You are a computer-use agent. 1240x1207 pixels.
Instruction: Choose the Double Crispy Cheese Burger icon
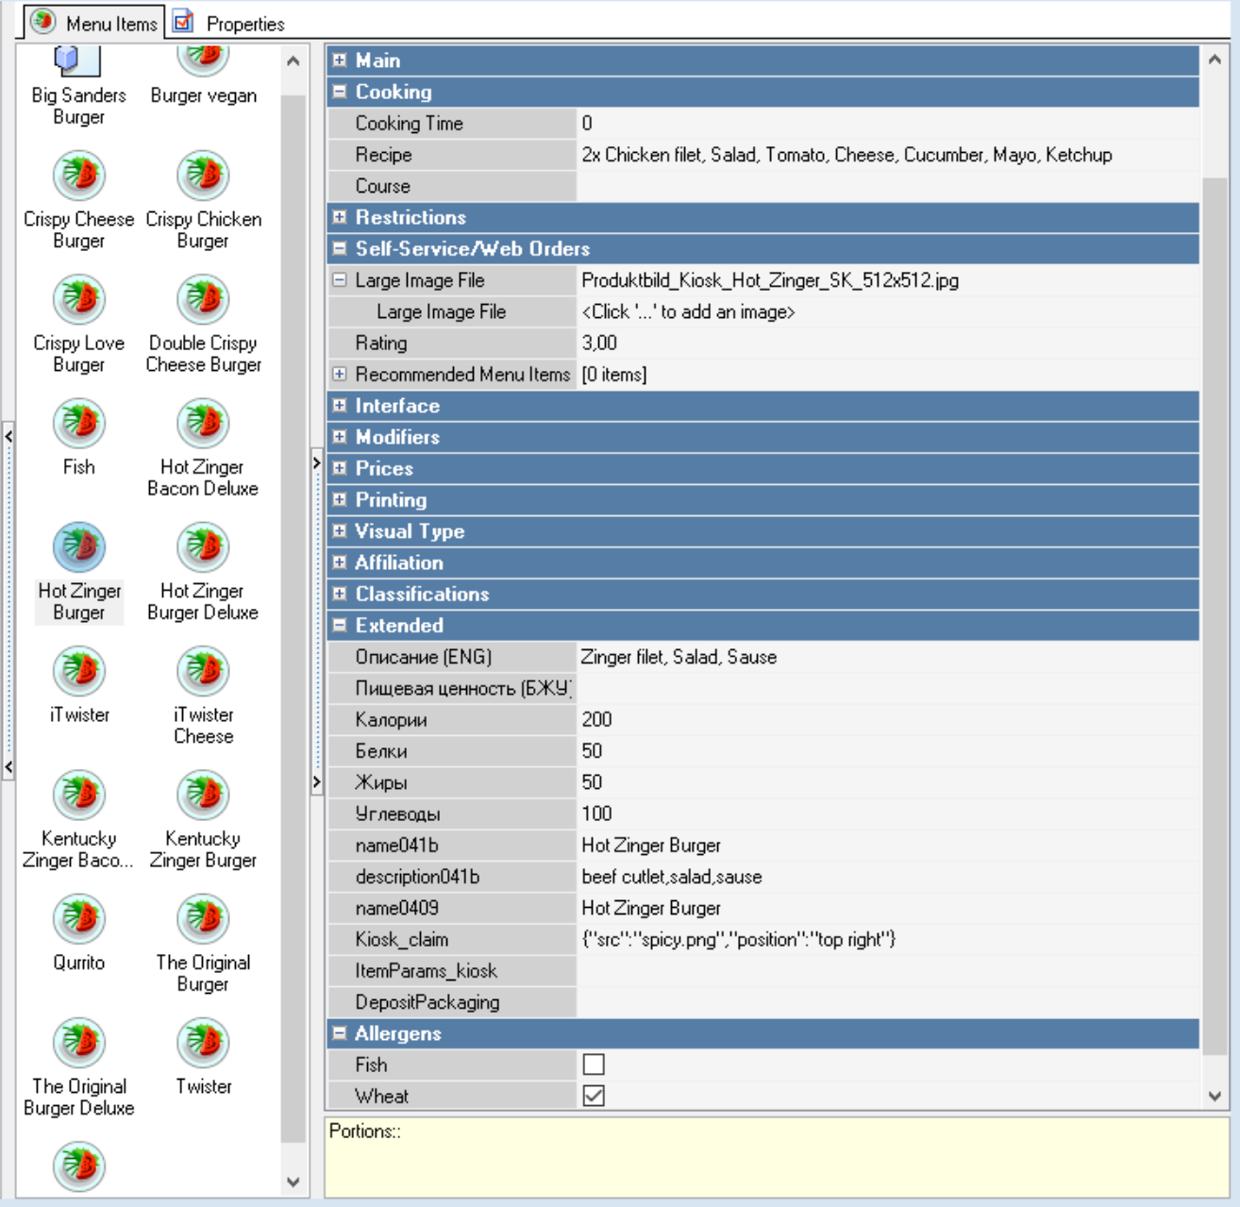(x=203, y=299)
